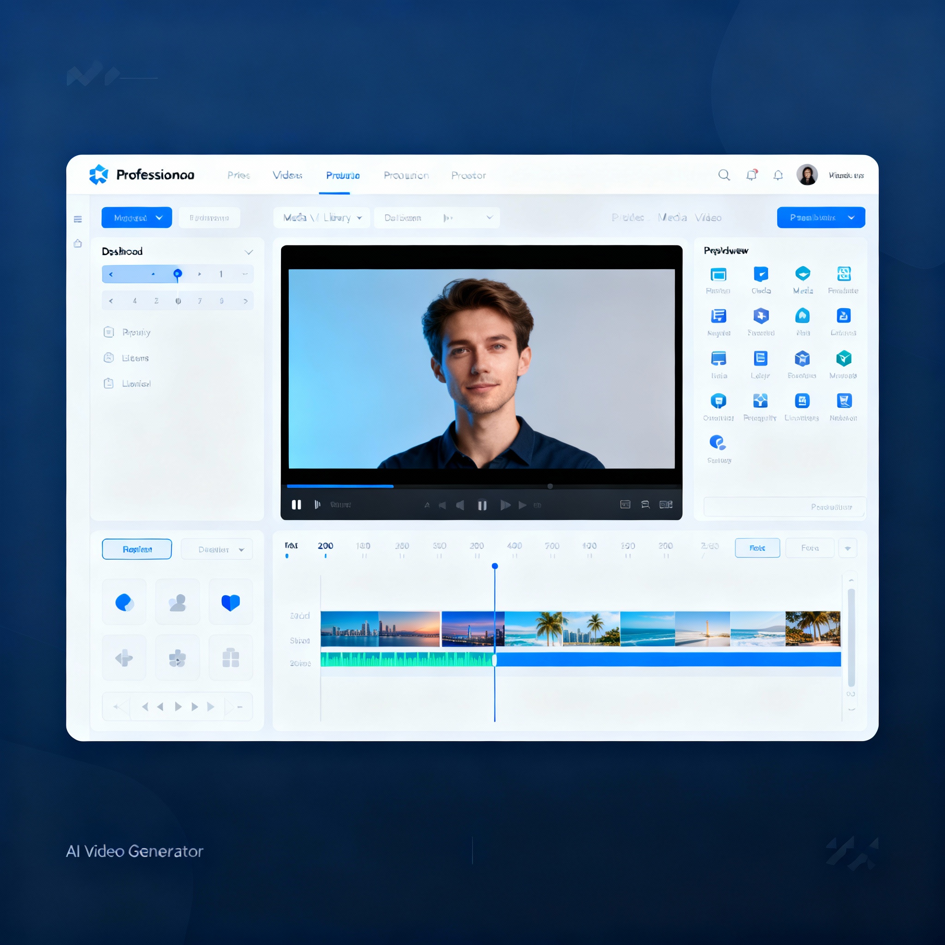
Task: Open the blue Presets dropdown at top right
Action: [821, 217]
